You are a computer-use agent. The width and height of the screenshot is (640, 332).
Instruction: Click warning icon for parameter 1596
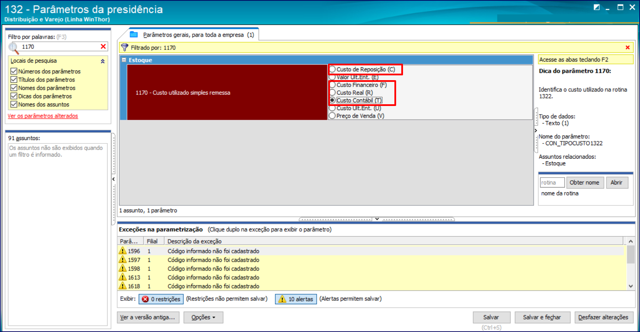point(123,250)
